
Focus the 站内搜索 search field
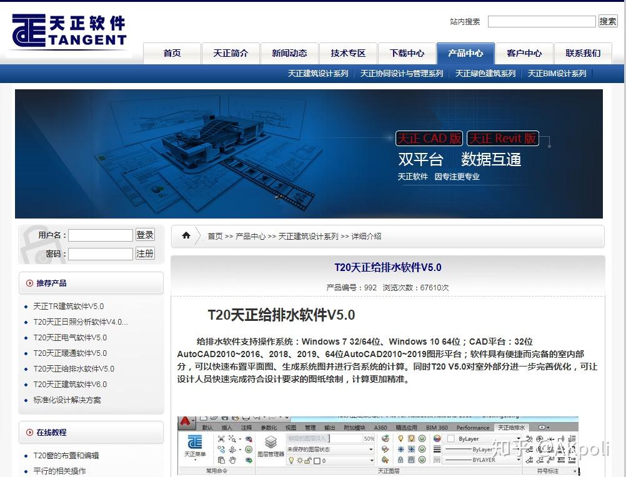pos(542,21)
